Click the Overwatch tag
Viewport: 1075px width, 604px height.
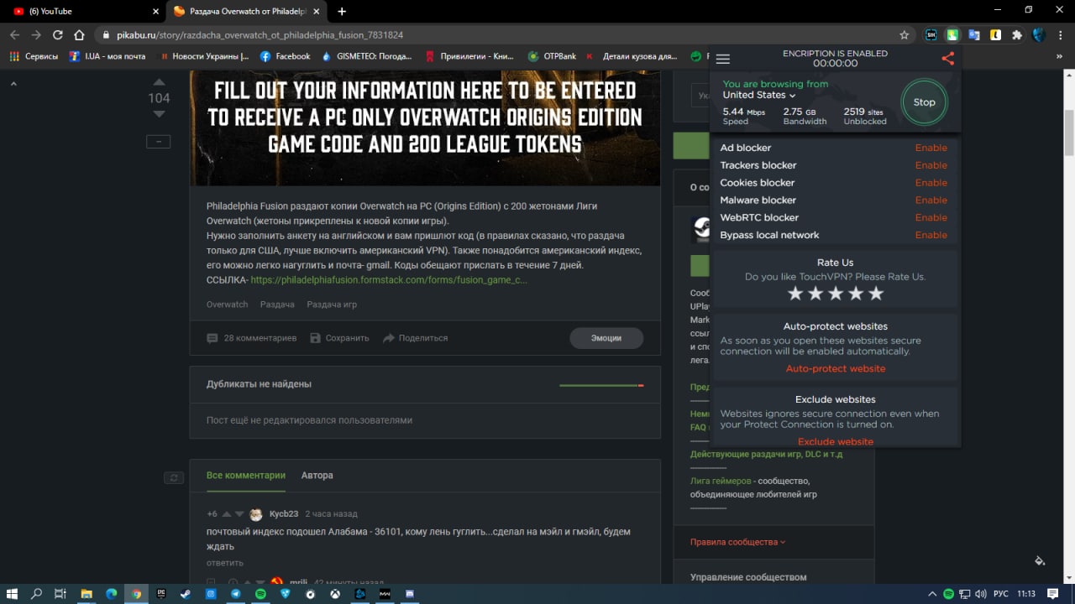click(x=228, y=305)
